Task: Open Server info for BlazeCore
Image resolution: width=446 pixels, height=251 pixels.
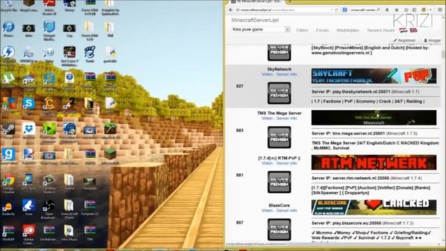Action: tap(286, 211)
